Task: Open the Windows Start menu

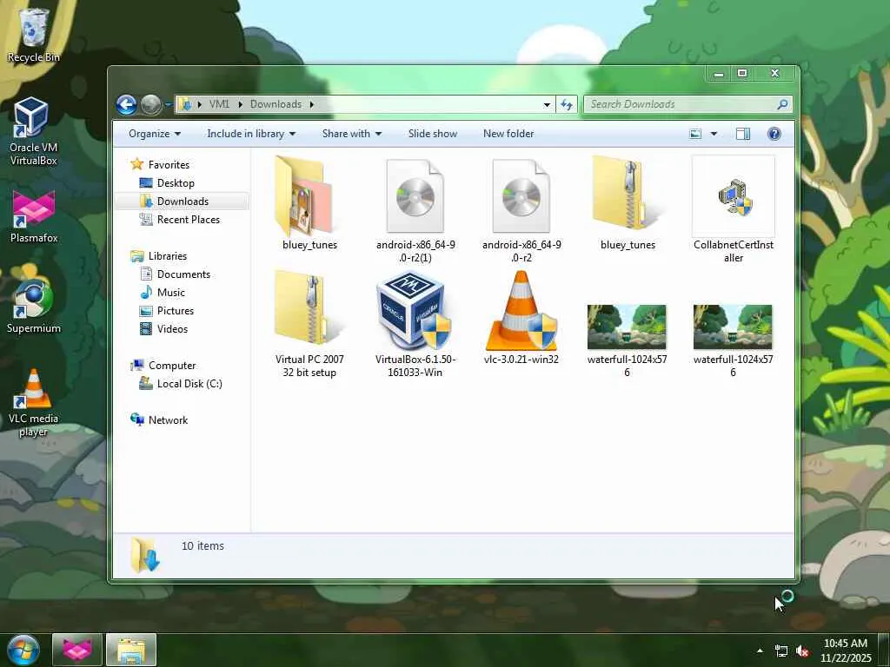Action: coord(23,650)
